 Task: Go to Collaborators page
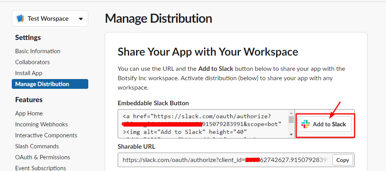(x=33, y=62)
